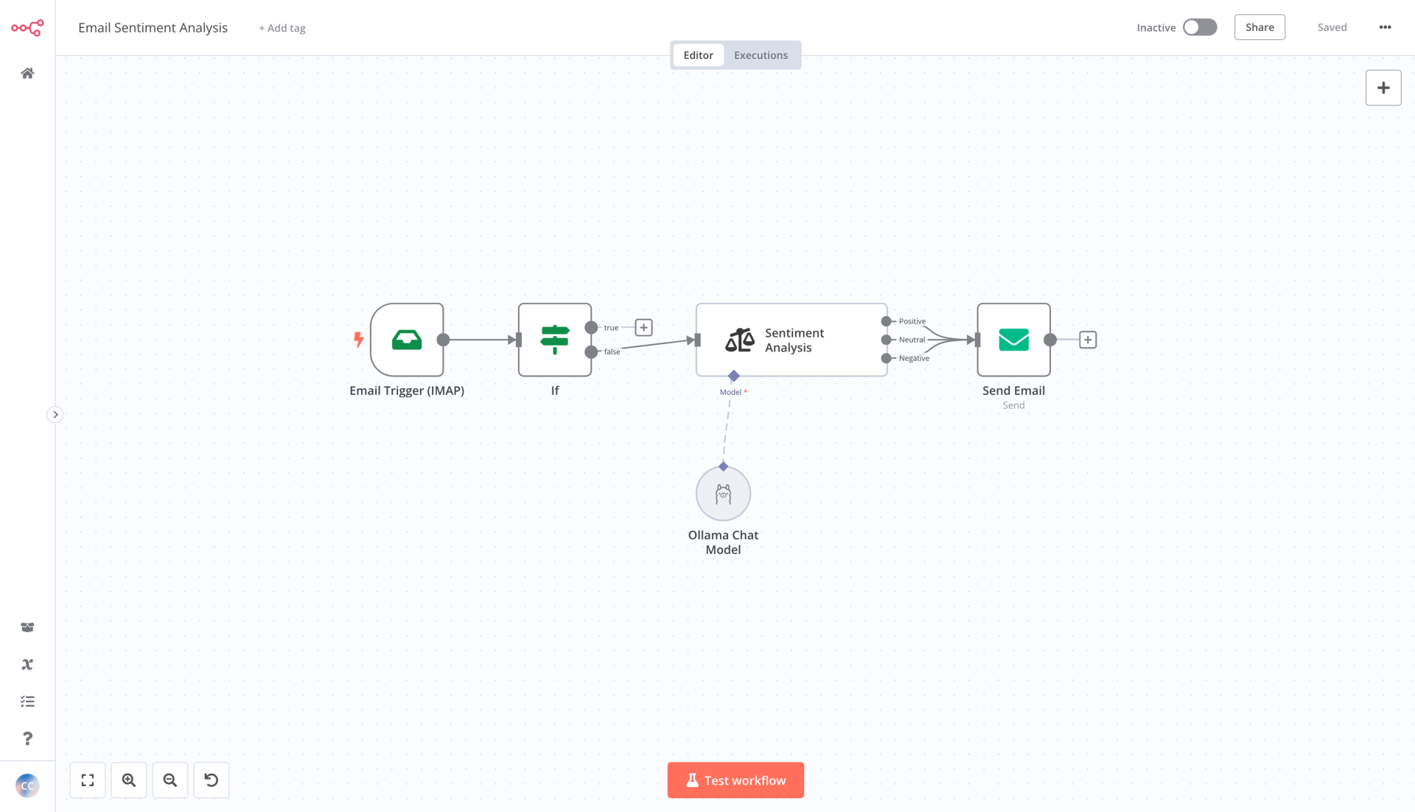The width and height of the screenshot is (1415, 812).
Task: Open the Executions list icon in sidebar
Action: click(x=27, y=701)
